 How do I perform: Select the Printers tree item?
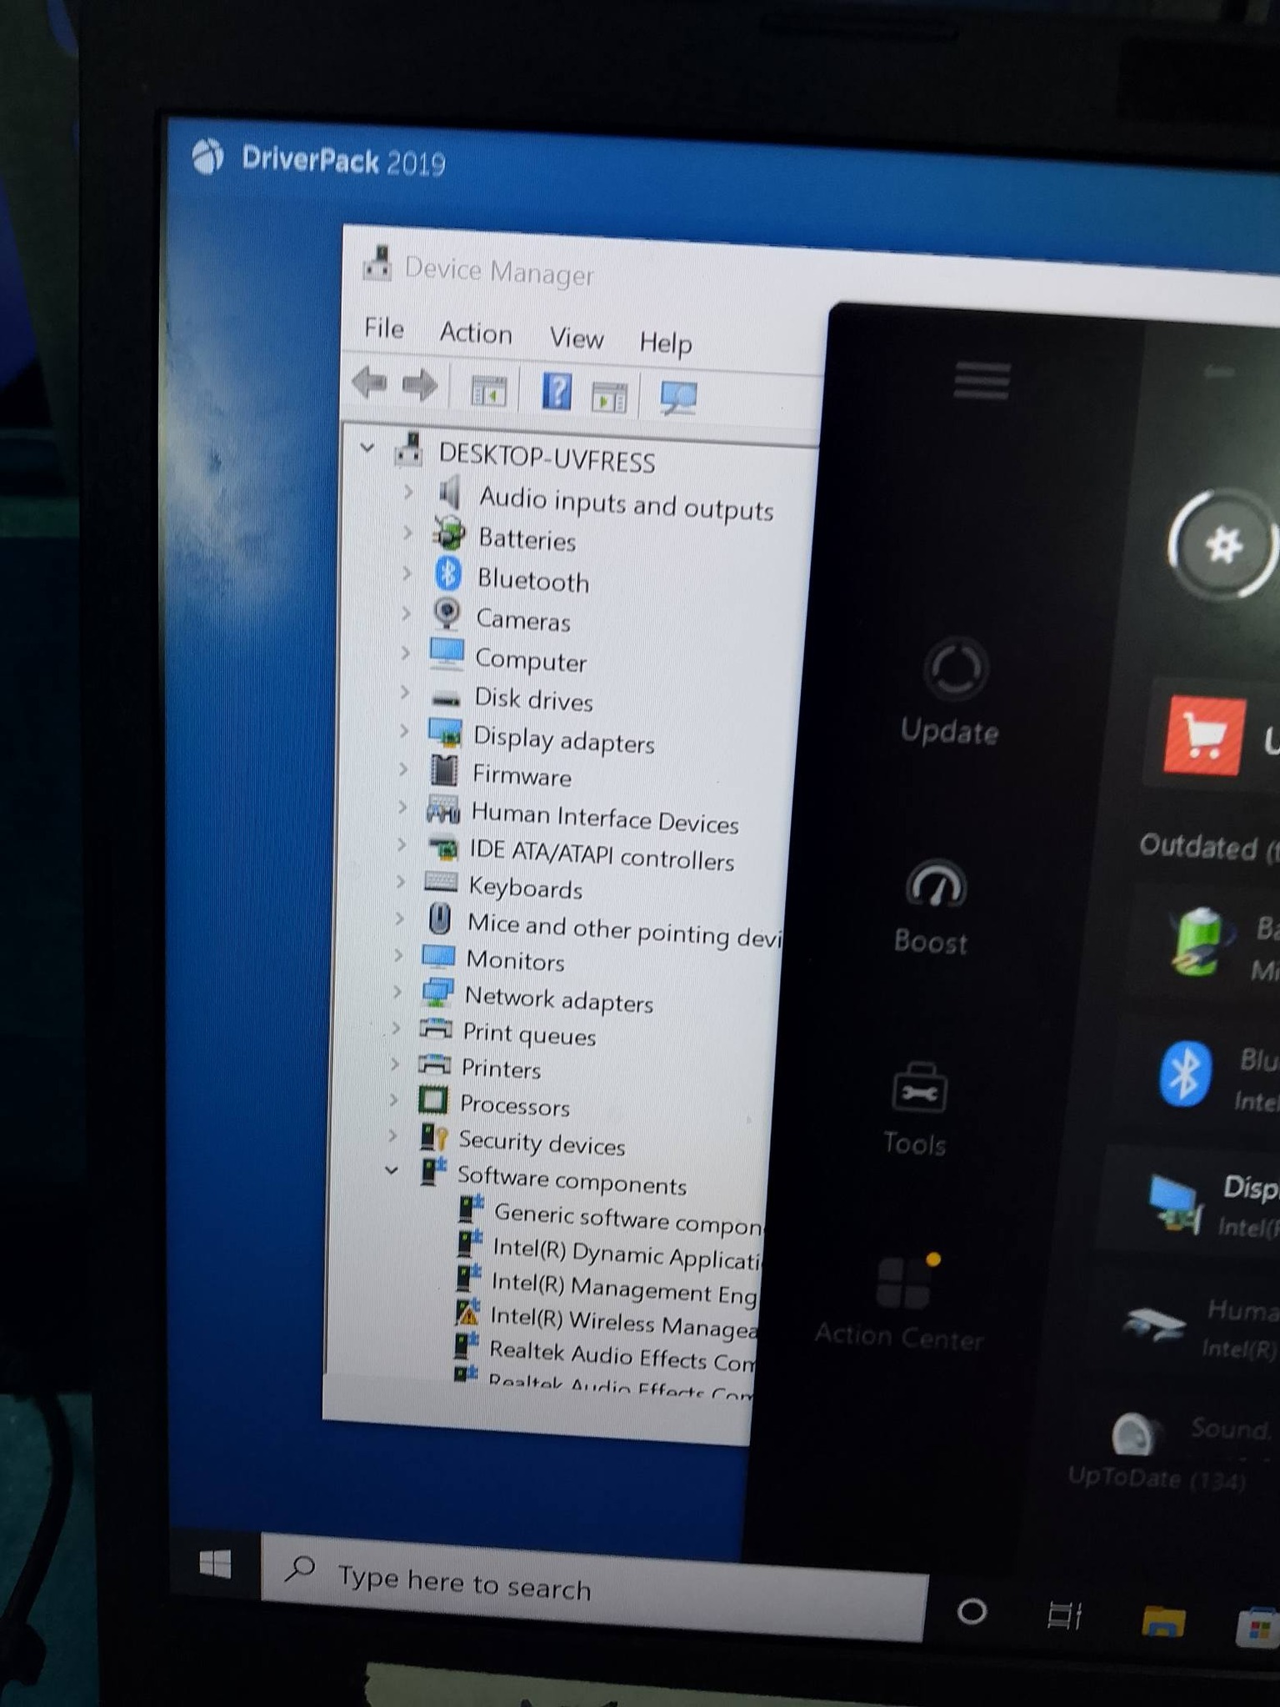[x=501, y=1069]
